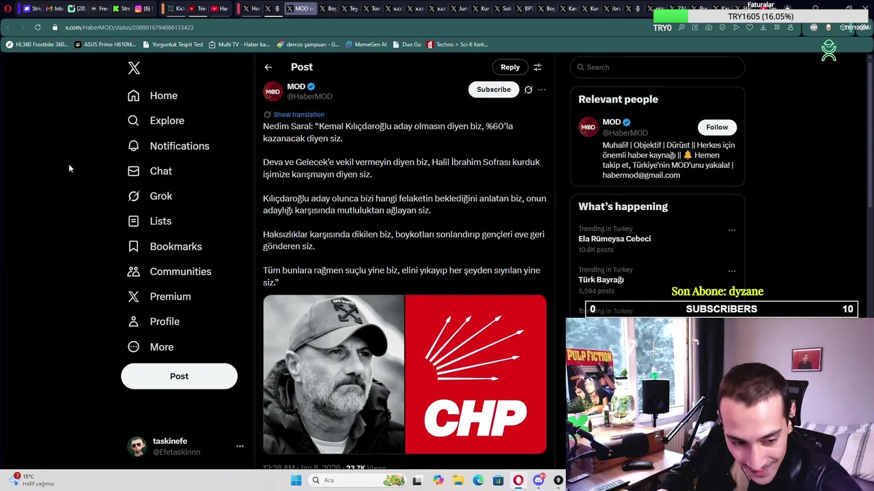The width and height of the screenshot is (874, 491).
Task: Launch Copilot from taskbar
Action: tap(438, 480)
